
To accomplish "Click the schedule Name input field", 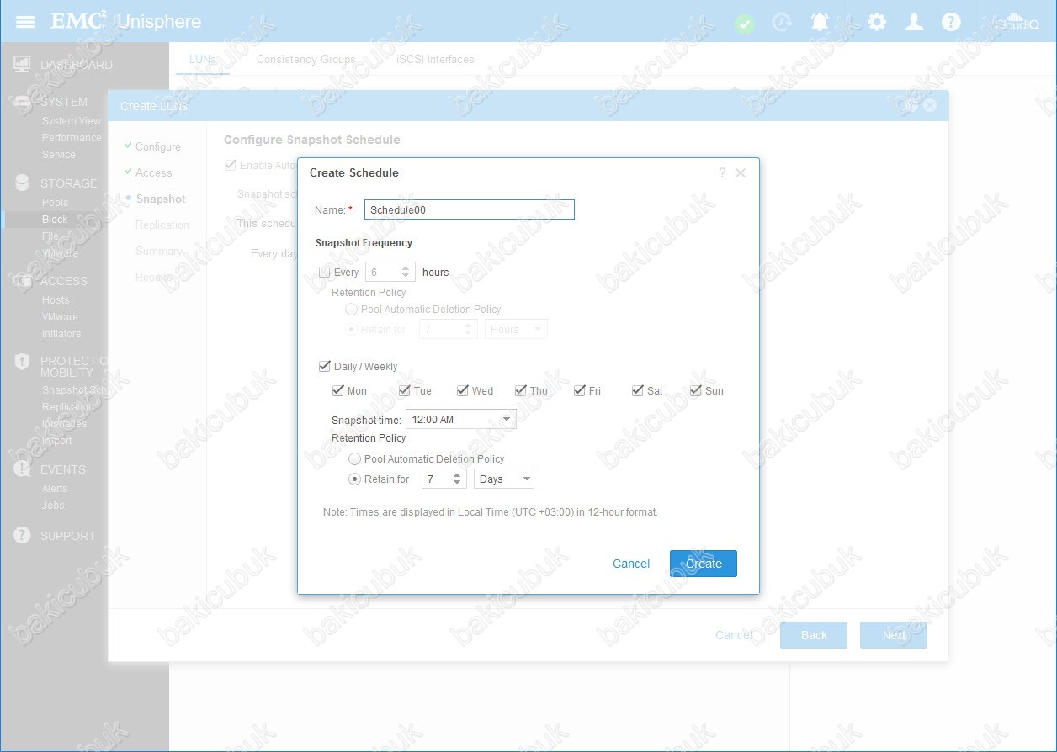I will click(470, 209).
